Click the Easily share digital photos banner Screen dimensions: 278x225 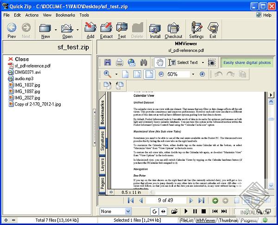click(x=247, y=62)
